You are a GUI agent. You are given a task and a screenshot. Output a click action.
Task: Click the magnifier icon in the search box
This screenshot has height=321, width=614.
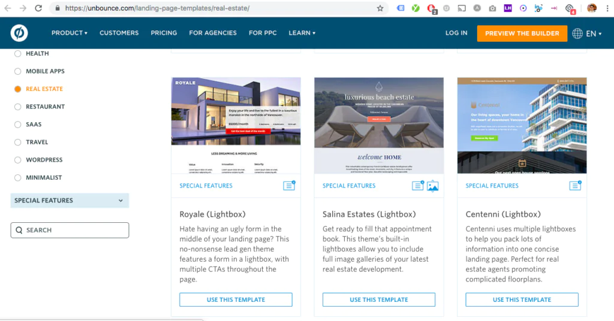pyautogui.click(x=19, y=230)
